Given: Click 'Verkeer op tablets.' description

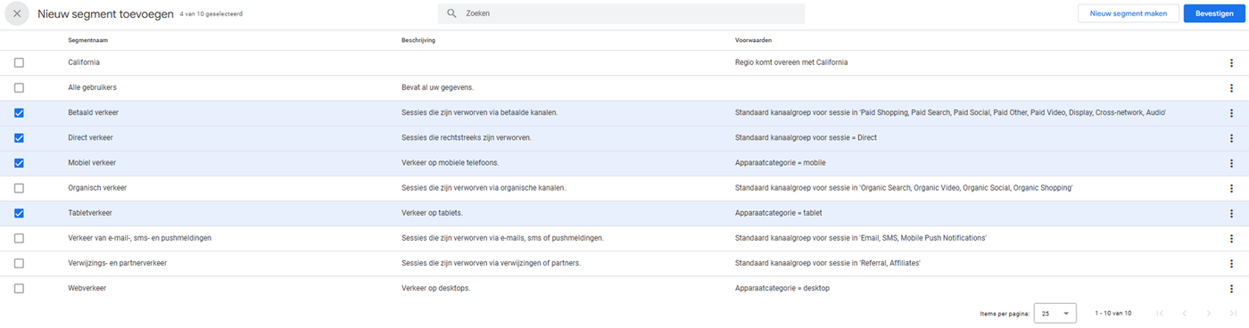Looking at the screenshot, I should click(x=433, y=213).
